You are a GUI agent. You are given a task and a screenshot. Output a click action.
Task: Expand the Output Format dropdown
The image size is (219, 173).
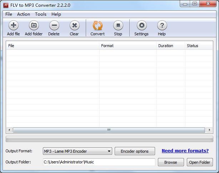pyautogui.click(x=109, y=151)
